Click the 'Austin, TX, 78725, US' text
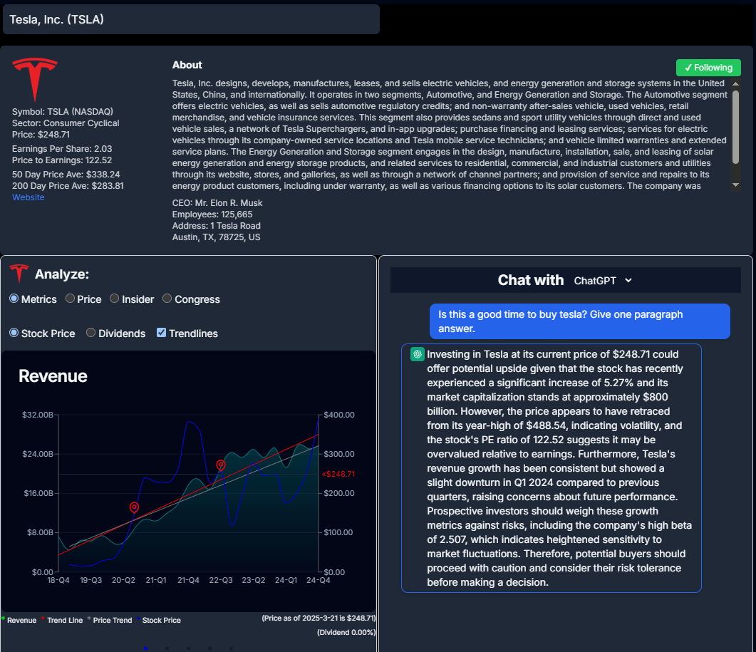756x652 pixels. pos(217,237)
